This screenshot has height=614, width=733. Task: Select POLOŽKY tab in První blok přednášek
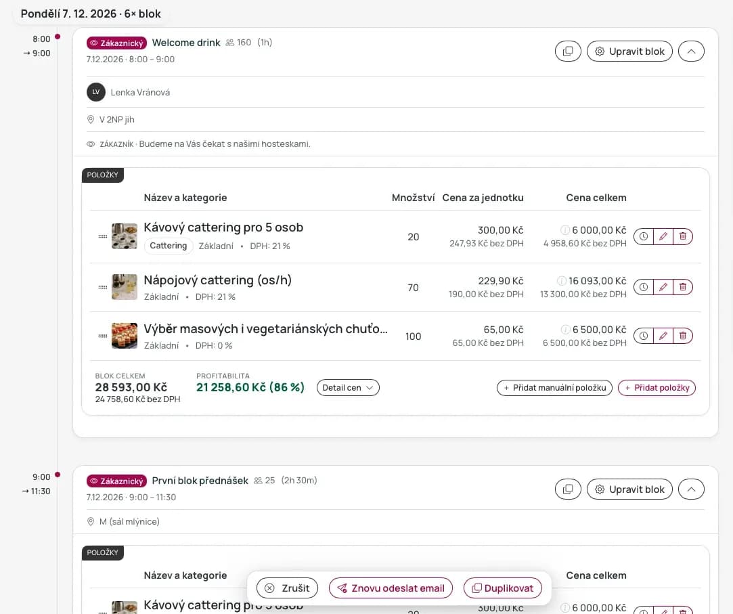click(103, 553)
